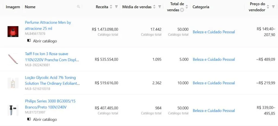
Task: Open Beleza e Cuidado Pessoal in Taiff row
Action: coord(214,59)
